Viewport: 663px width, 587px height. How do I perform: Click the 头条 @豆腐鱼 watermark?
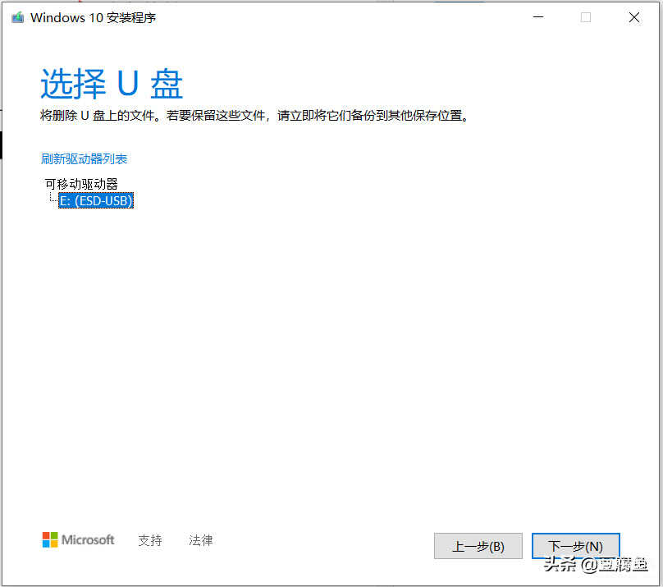tap(595, 566)
